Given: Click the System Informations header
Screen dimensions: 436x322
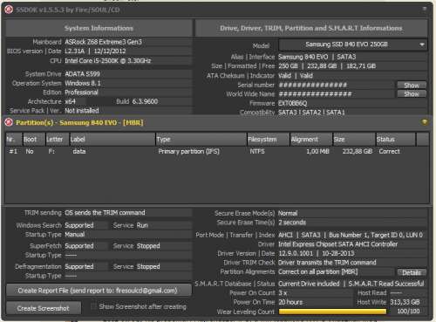Looking at the screenshot, I should (99, 28).
